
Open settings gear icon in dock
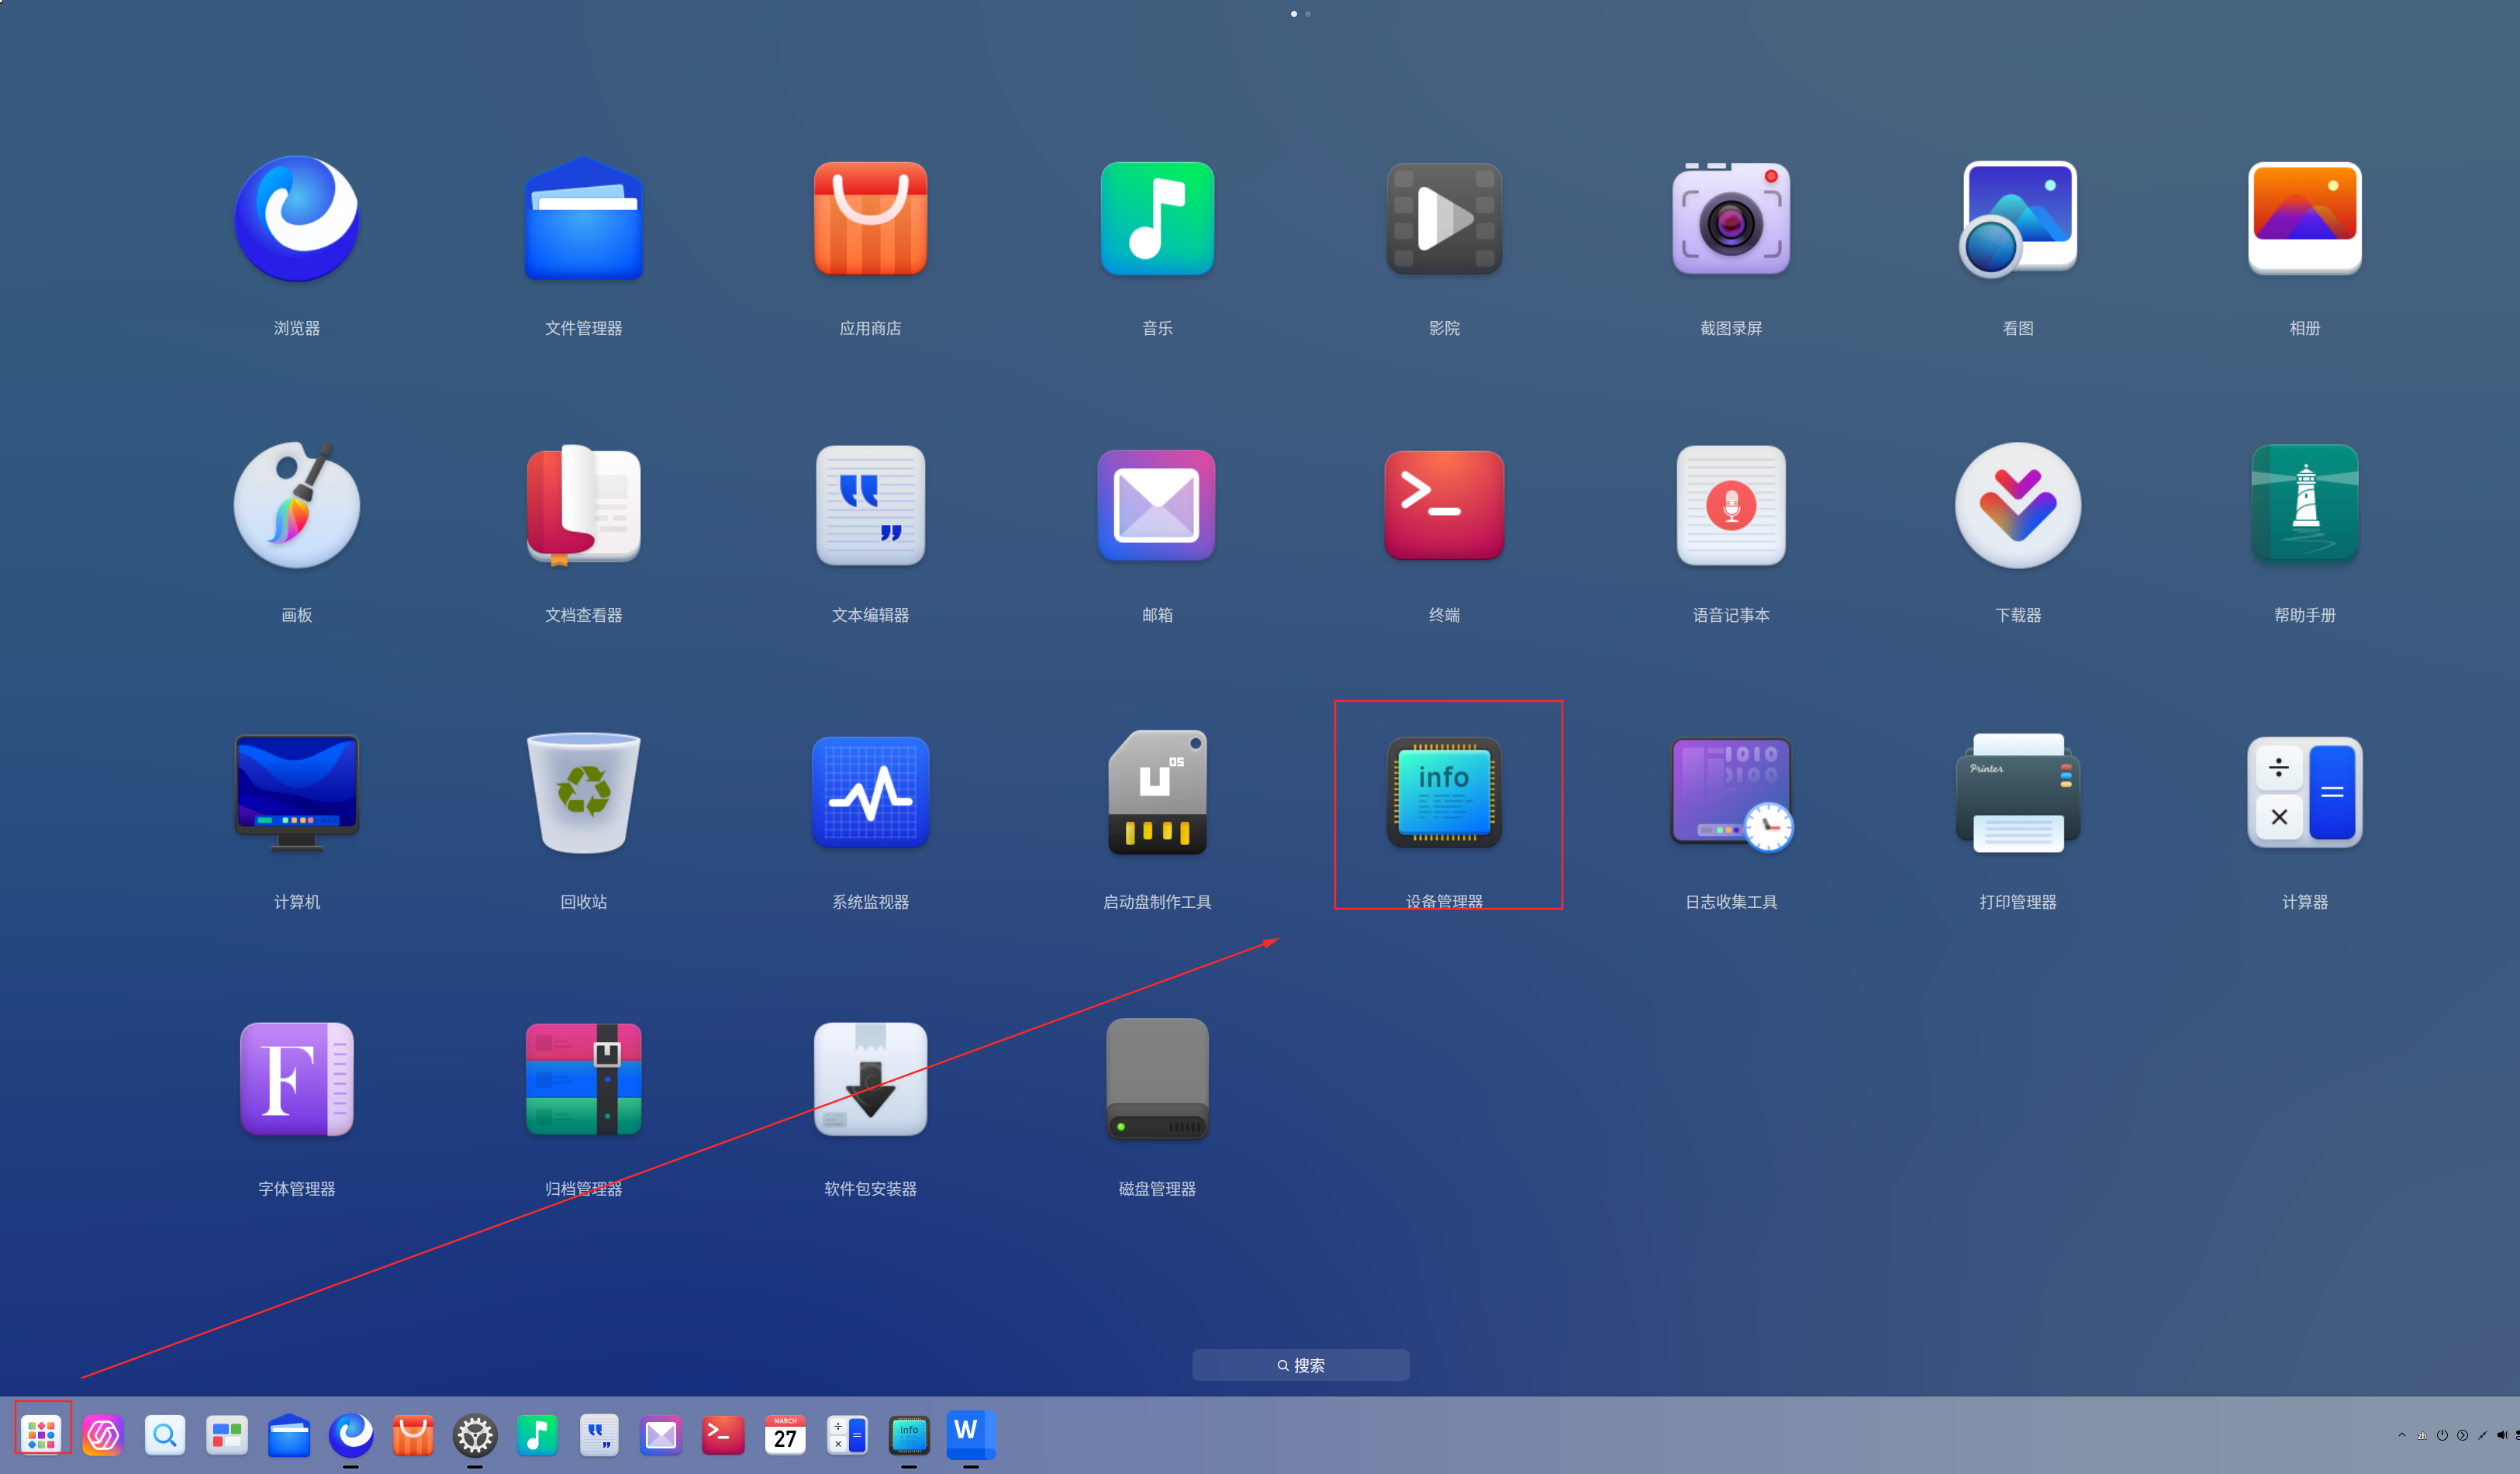pos(475,1435)
